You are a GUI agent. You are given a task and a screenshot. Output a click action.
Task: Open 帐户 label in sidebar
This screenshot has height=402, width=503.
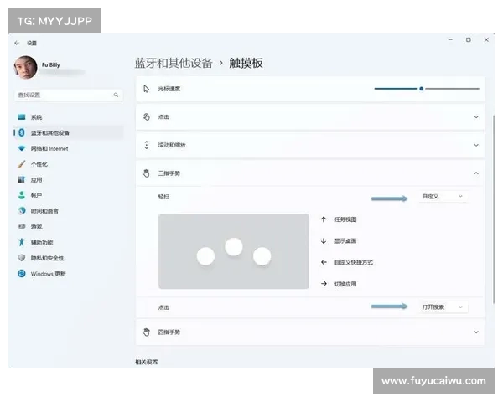(36, 195)
